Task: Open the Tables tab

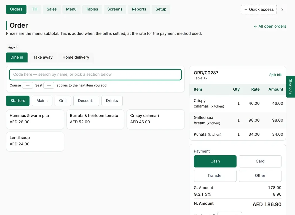Action: (92, 9)
